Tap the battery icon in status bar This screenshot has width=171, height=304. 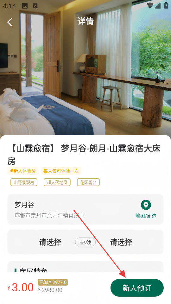click(x=166, y=5)
